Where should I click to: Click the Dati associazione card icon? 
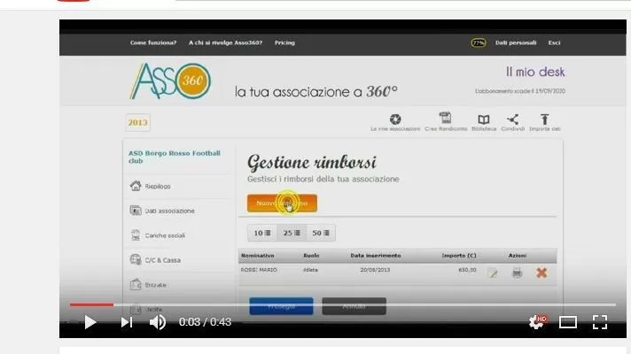136,210
